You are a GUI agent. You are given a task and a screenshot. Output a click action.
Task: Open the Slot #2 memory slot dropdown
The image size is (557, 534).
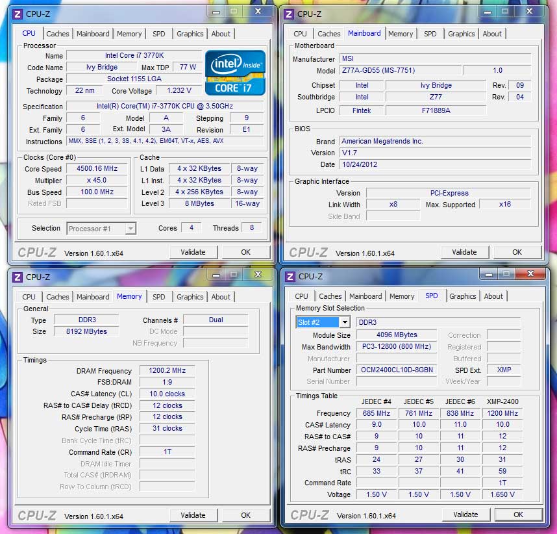[x=323, y=322]
